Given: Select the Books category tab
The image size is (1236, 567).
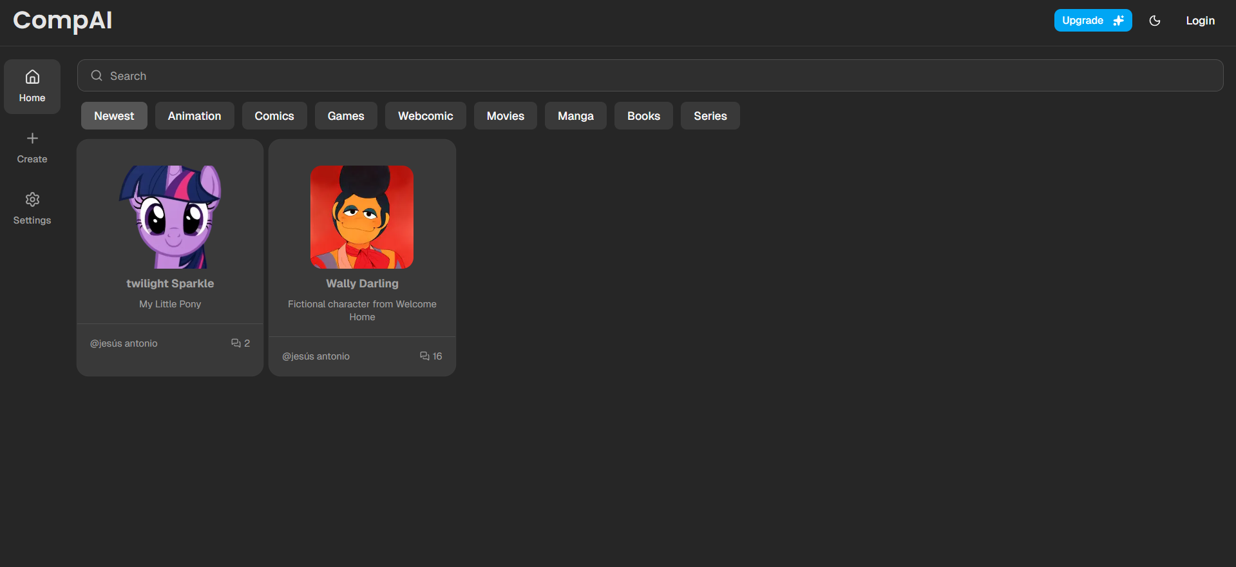Looking at the screenshot, I should click(643, 116).
